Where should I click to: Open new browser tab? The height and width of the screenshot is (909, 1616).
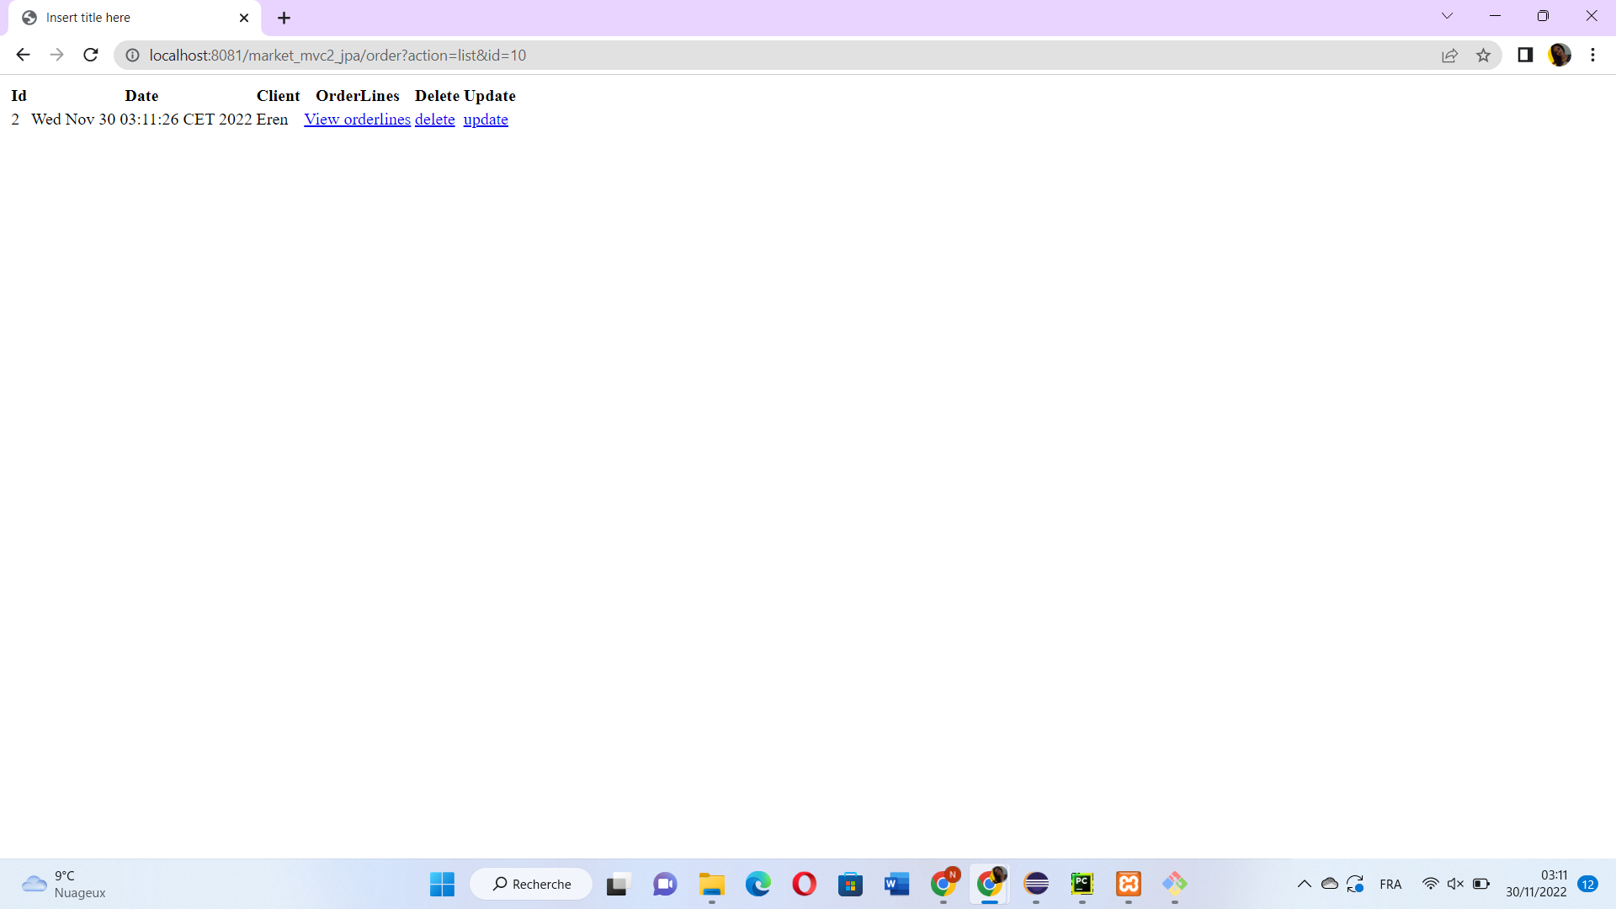pyautogui.click(x=284, y=18)
